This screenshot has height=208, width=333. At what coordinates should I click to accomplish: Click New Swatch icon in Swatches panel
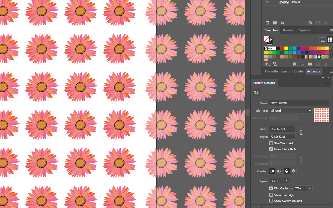pyautogui.click(x=318, y=64)
